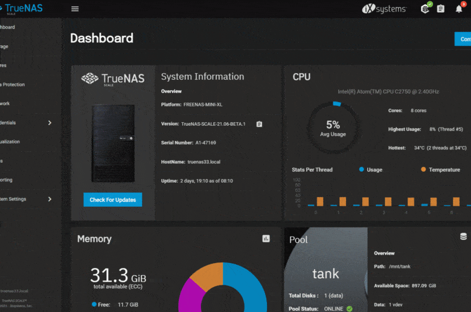This screenshot has height=312, width=471.
Task: Click the Usage legend blue dot
Action: [x=361, y=169]
